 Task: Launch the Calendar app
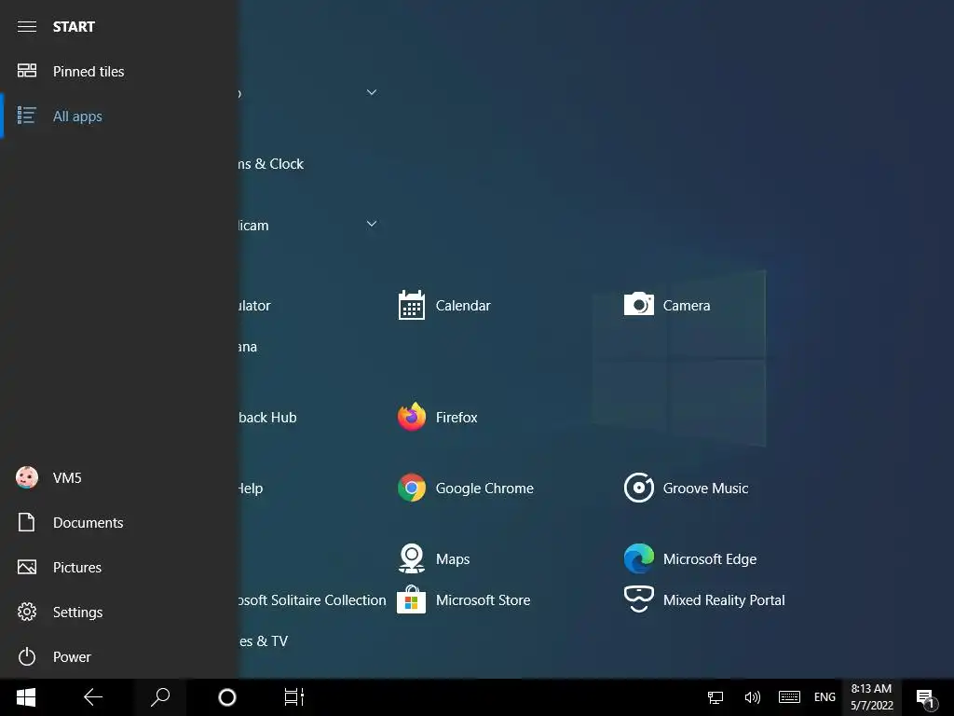444,305
